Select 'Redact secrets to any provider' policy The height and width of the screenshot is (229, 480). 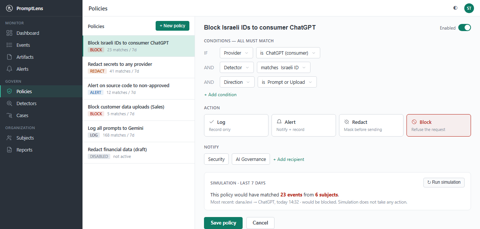pyautogui.click(x=139, y=67)
